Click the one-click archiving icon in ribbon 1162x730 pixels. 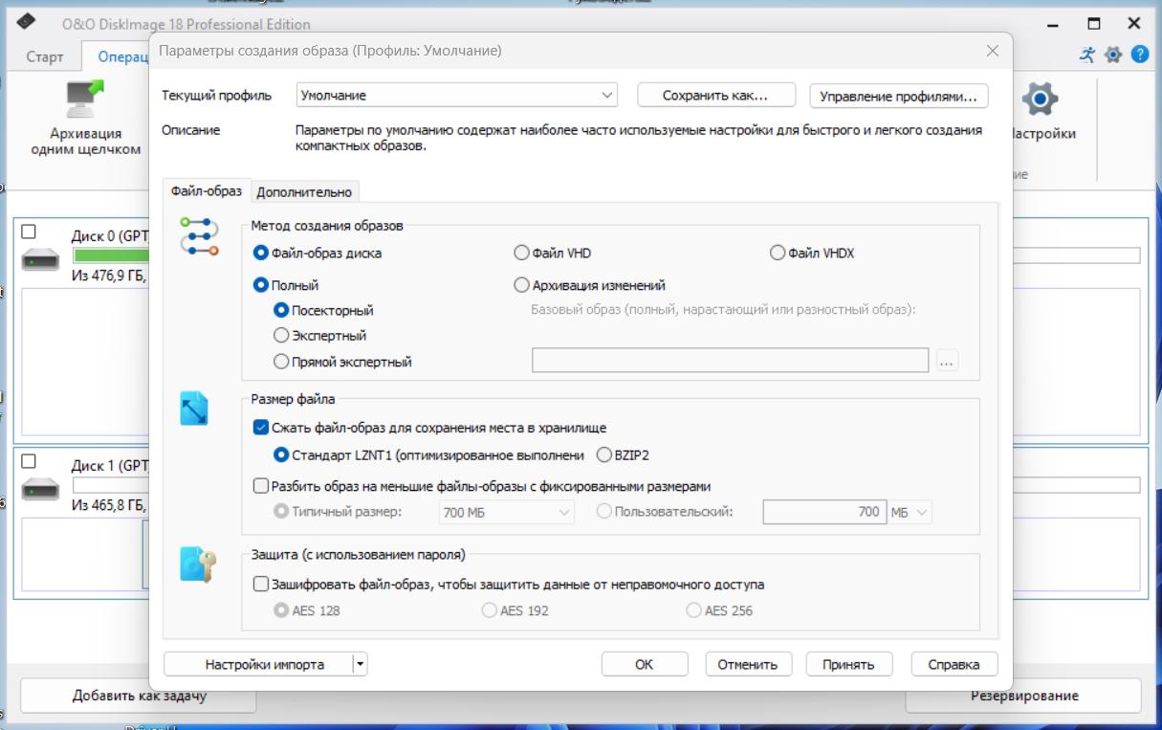point(85,100)
